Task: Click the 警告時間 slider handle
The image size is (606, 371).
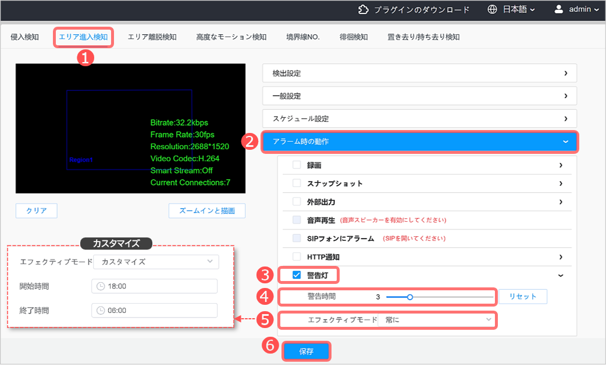Action: click(x=410, y=297)
